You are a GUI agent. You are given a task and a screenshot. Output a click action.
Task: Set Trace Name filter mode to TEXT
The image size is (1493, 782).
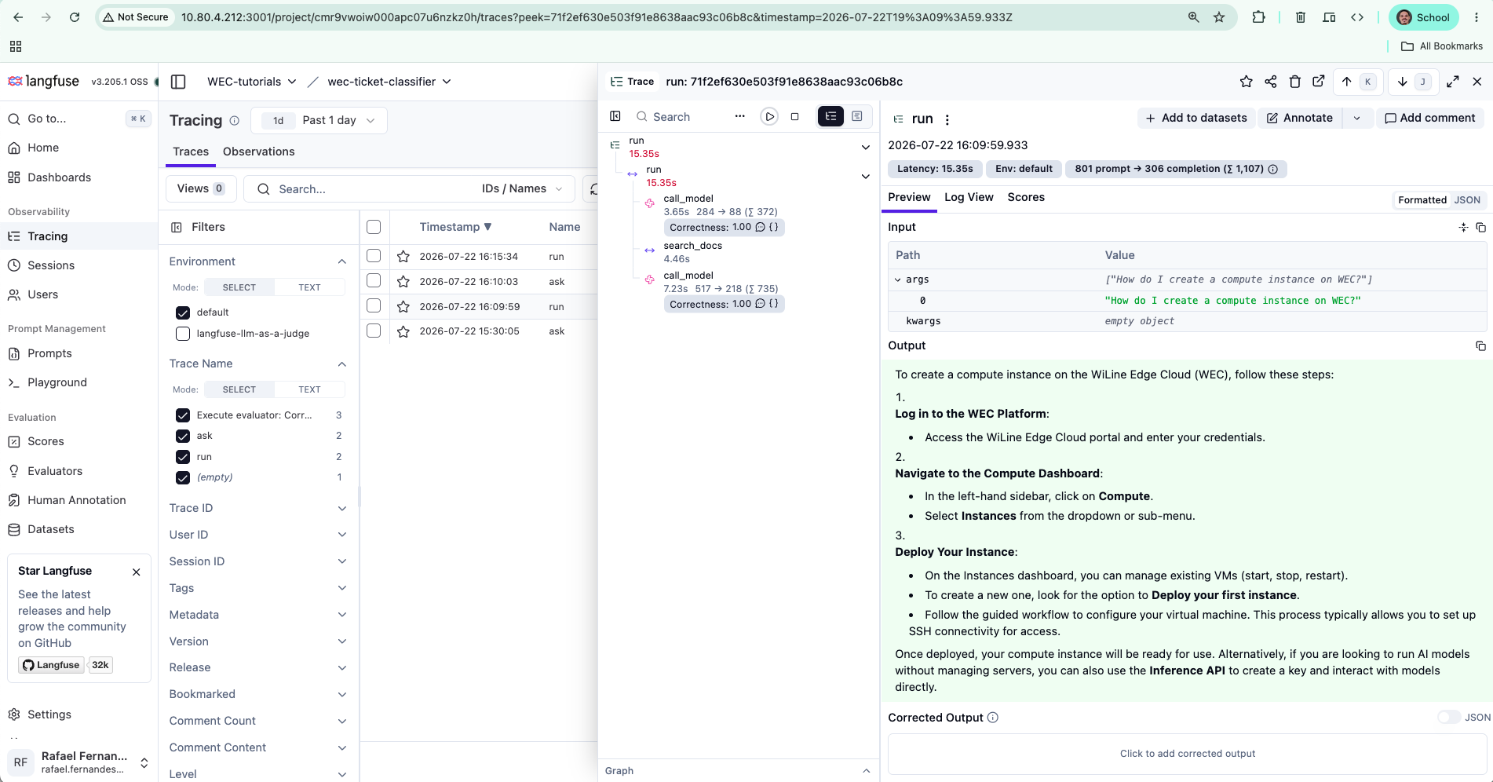click(x=309, y=389)
